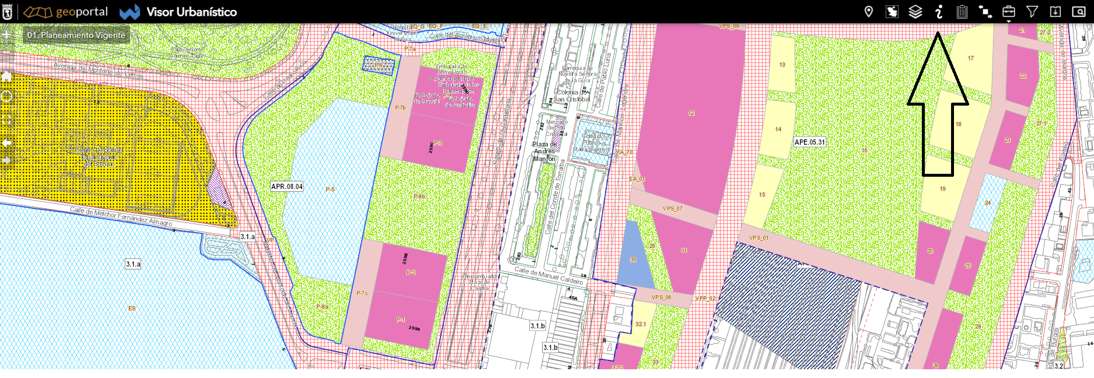This screenshot has height=378, width=1094.
Task: Go to the next map extent
Action: pos(6,160)
